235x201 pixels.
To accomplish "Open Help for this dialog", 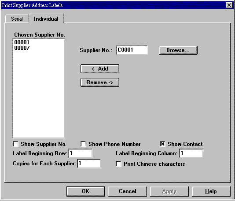I will tap(211, 191).
